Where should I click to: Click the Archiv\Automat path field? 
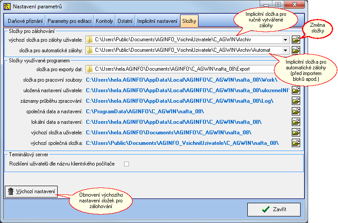point(187,50)
